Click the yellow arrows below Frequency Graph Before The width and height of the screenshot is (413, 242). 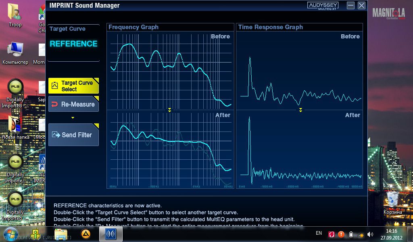tap(170, 110)
